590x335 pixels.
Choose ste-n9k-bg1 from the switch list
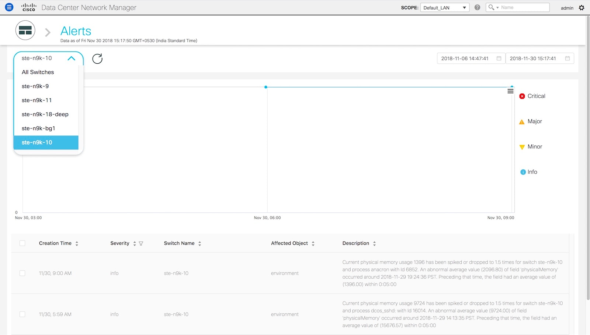coord(46,128)
